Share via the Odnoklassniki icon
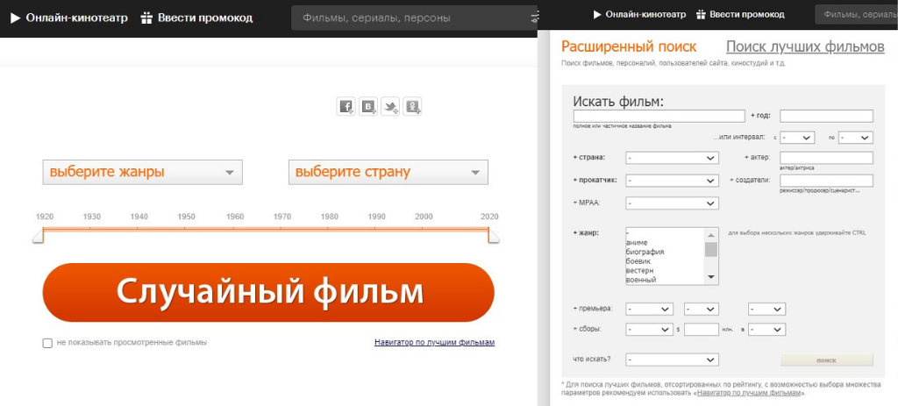 pos(413,106)
